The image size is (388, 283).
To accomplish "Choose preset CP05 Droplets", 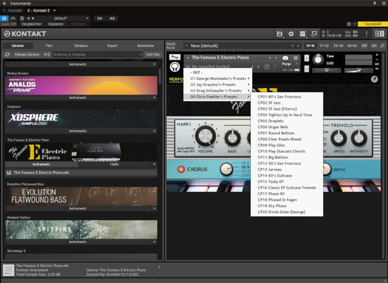I will [x=287, y=121].
